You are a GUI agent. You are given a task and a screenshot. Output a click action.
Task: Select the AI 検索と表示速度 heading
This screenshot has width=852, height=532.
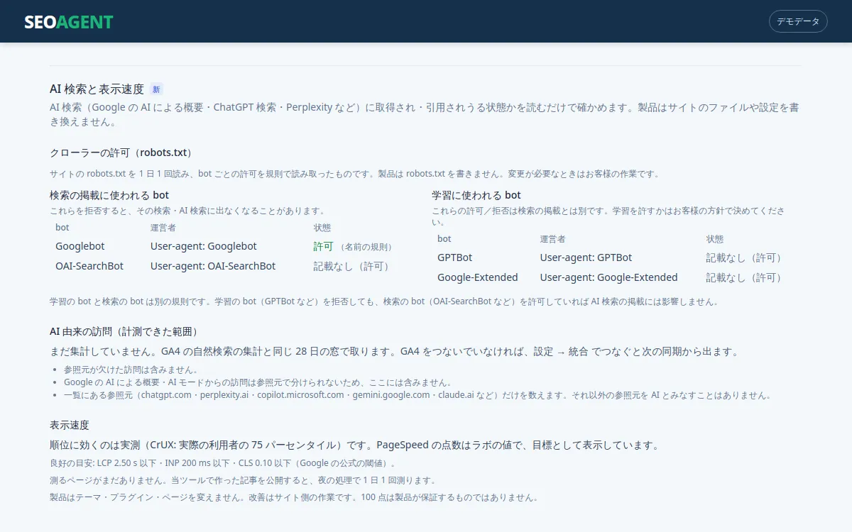97,89
